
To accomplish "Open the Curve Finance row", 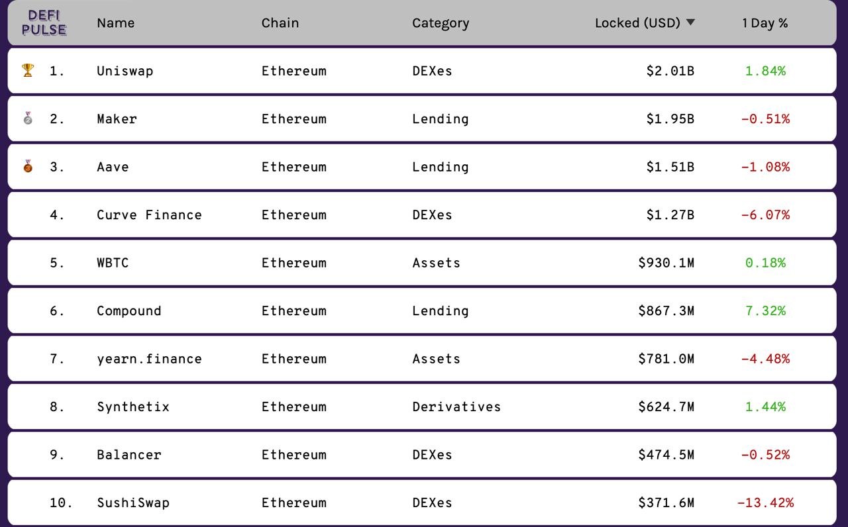I will click(421, 215).
